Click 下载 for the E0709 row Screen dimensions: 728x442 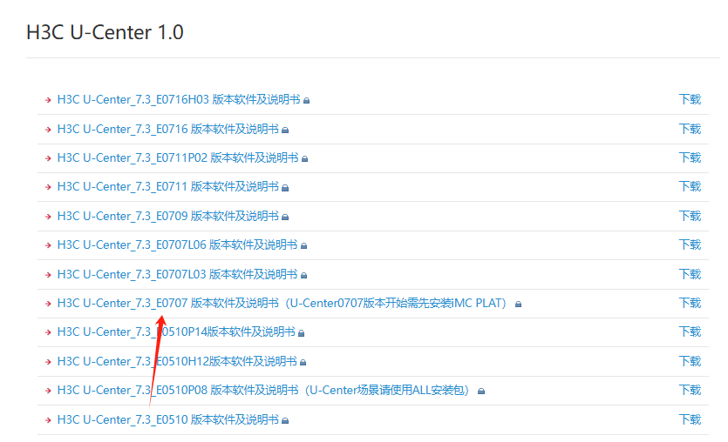(x=690, y=216)
